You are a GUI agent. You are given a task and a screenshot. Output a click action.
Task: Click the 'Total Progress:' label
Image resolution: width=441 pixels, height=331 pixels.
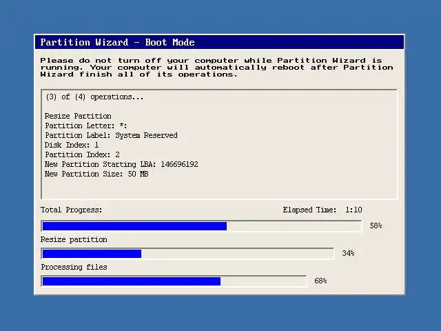coord(71,210)
